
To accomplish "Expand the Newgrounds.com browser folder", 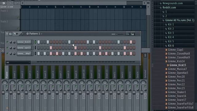I will (x=172, y=3).
